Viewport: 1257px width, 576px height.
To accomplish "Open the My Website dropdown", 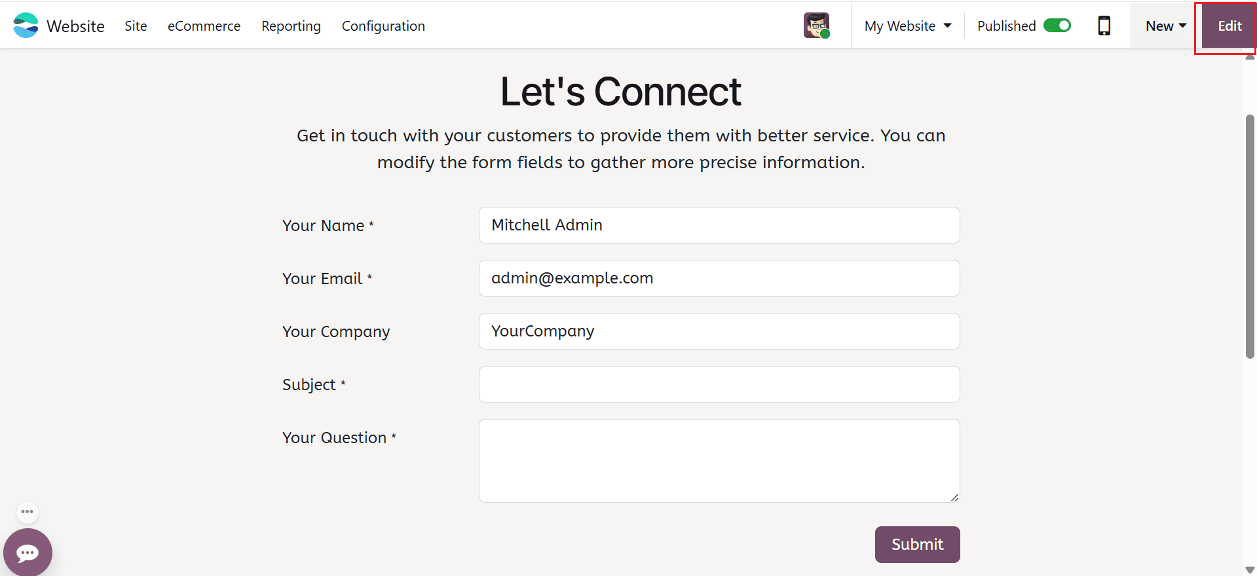I will point(907,26).
